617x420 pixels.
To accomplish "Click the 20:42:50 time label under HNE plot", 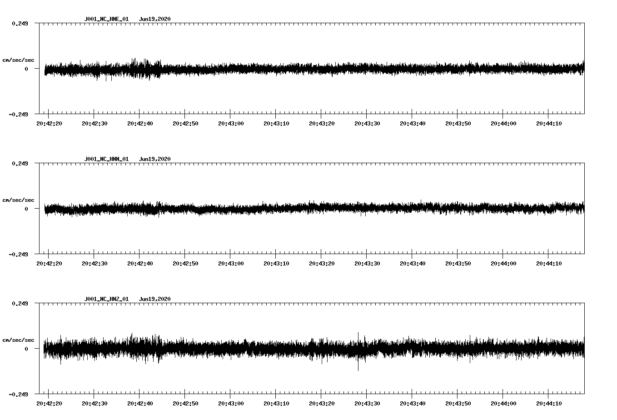I will tap(185, 124).
